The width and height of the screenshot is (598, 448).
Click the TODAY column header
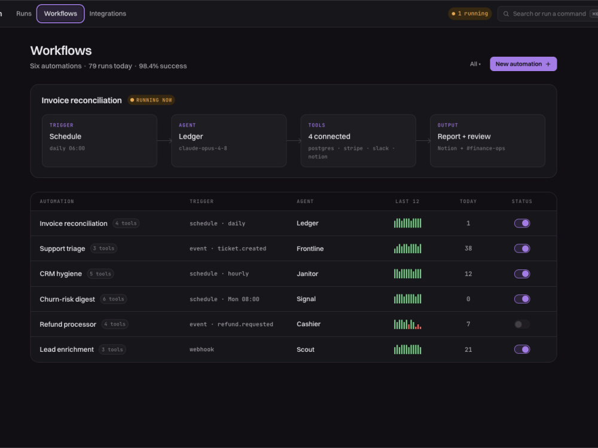(468, 201)
